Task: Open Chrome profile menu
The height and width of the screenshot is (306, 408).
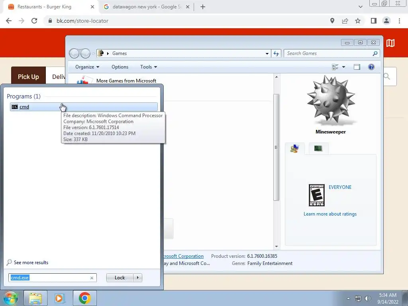Action: coord(386,21)
